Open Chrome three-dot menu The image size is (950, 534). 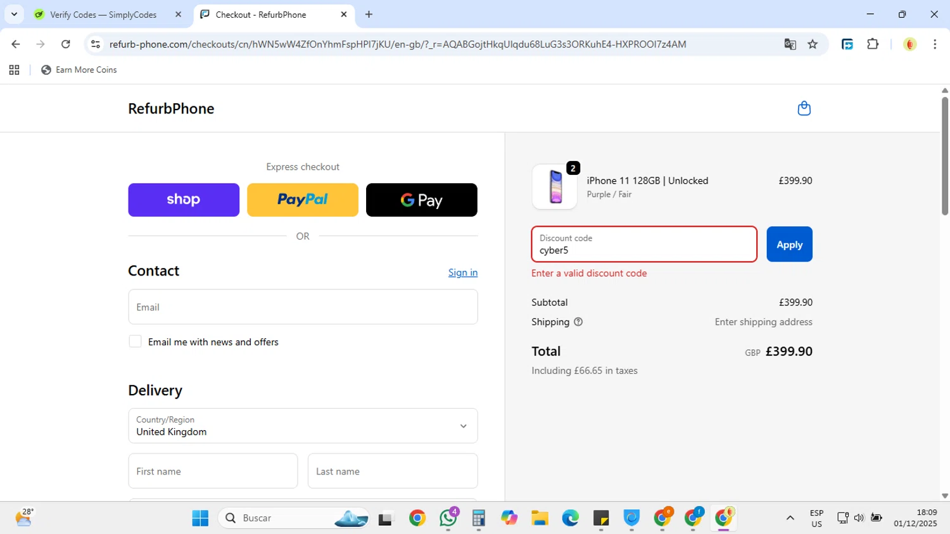click(935, 44)
